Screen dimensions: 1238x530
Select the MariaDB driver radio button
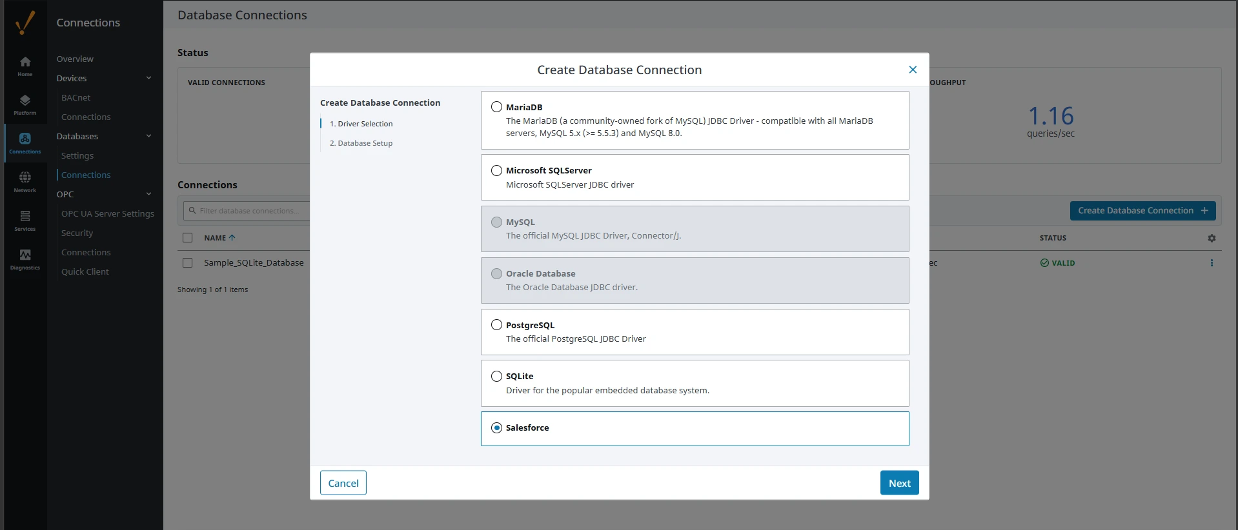pyautogui.click(x=496, y=107)
